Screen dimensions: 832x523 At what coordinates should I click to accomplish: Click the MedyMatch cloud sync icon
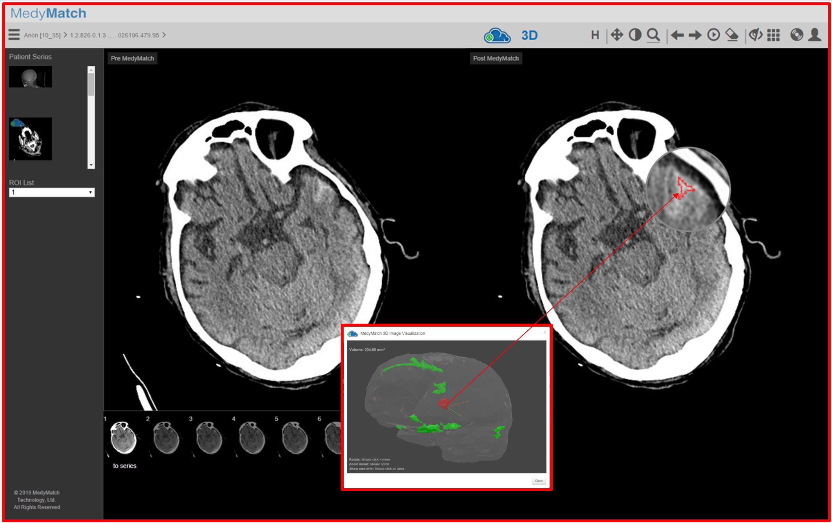click(497, 35)
